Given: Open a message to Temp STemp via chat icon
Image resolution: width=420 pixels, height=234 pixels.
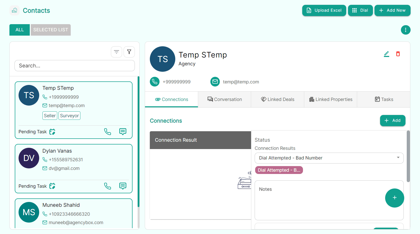Looking at the screenshot, I should click(123, 131).
